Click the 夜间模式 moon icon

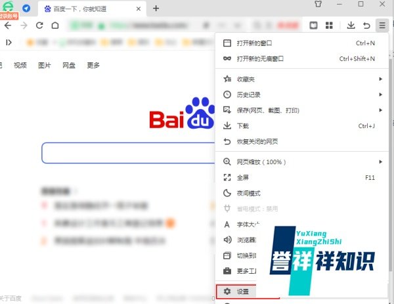227,193
